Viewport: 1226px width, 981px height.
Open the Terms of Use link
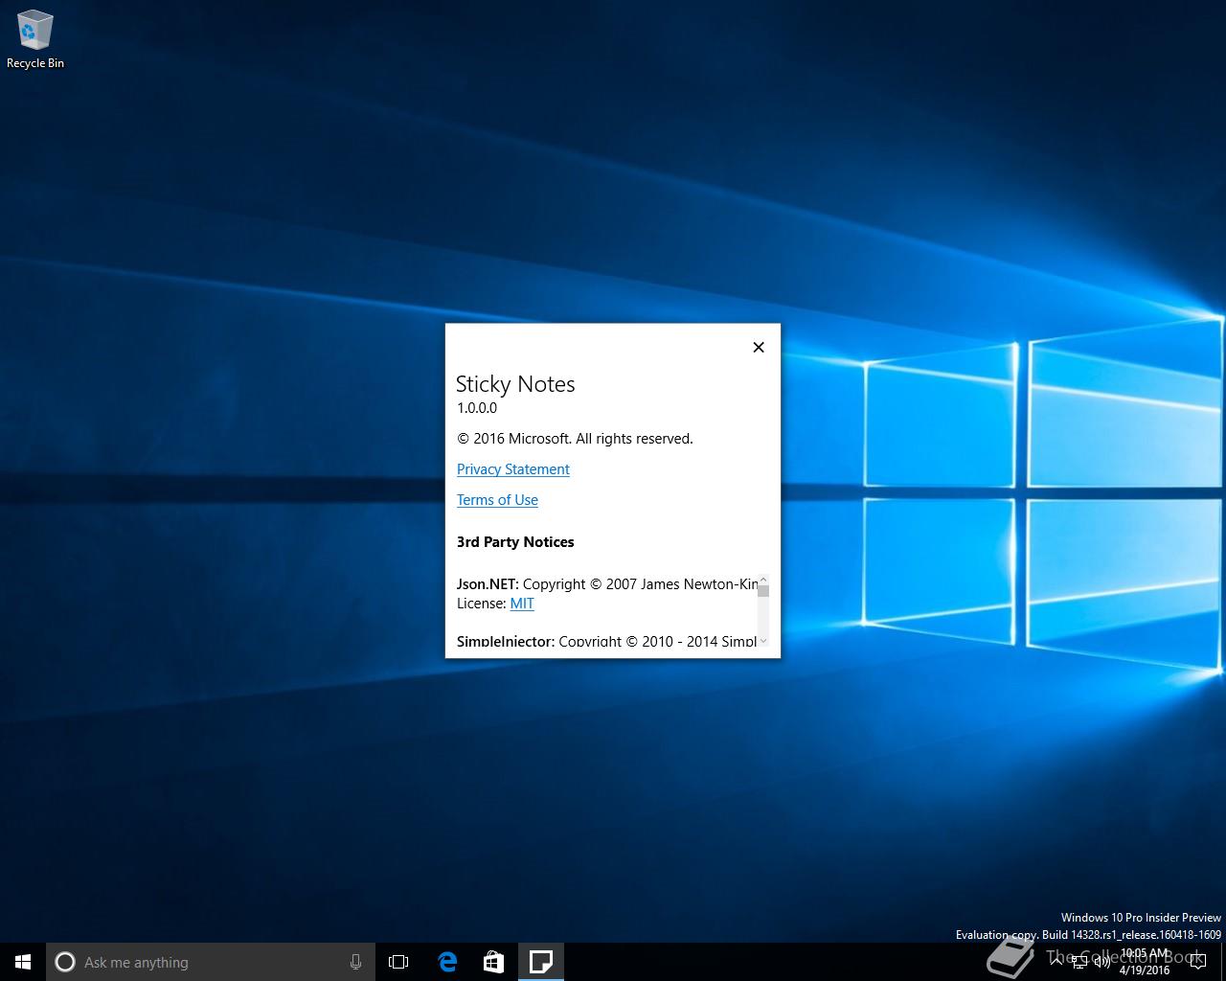pos(497,499)
